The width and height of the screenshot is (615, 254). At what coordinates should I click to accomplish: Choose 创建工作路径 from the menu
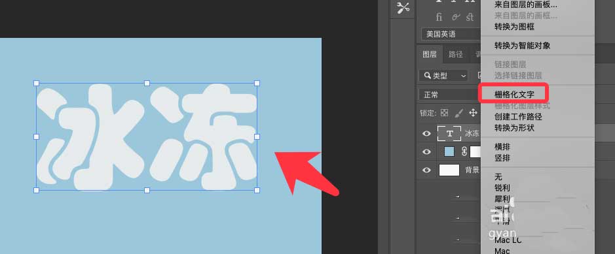518,116
